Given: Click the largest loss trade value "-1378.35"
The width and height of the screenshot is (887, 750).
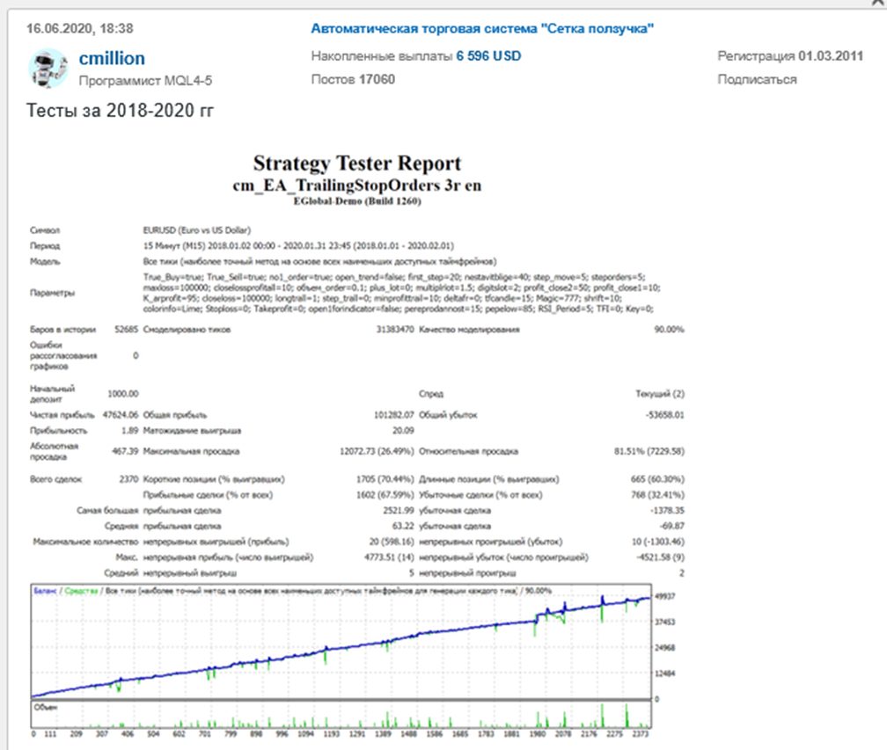Looking at the screenshot, I should coord(667,510).
